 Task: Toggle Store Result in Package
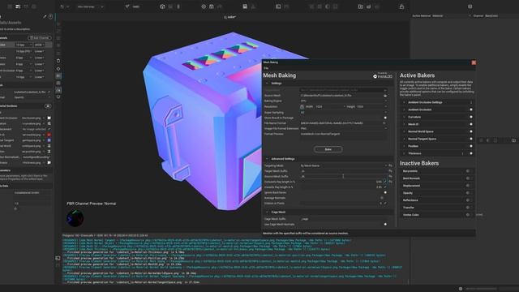coord(385,118)
